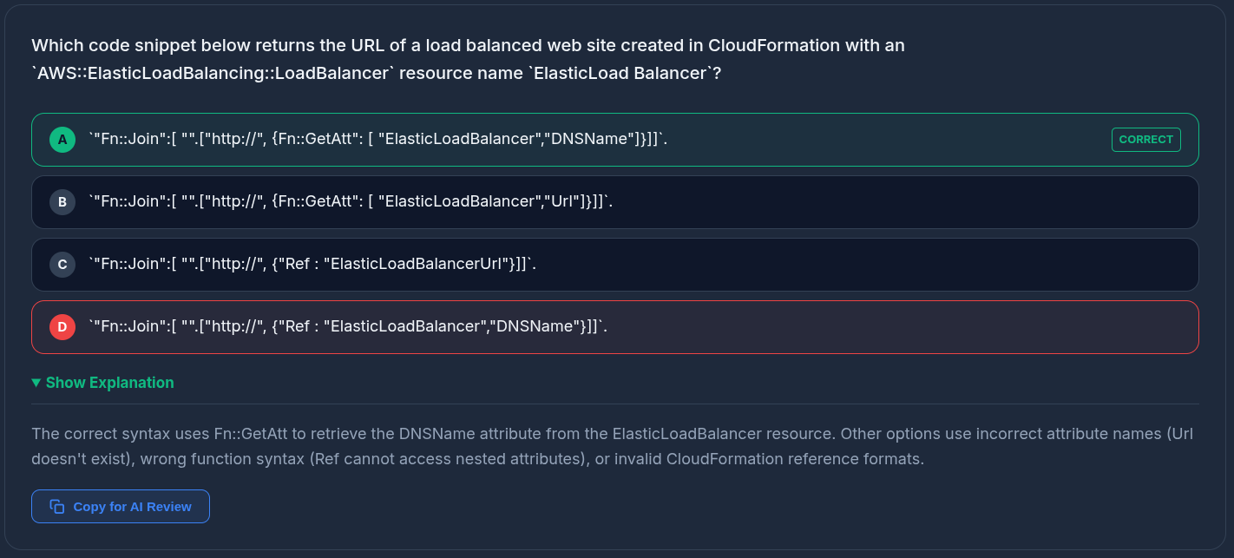Click the question text about CloudFormation URL
Image resolution: width=1234 pixels, height=558 pixels.
click(x=468, y=59)
